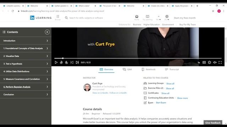Focus the skills search field

86,18
